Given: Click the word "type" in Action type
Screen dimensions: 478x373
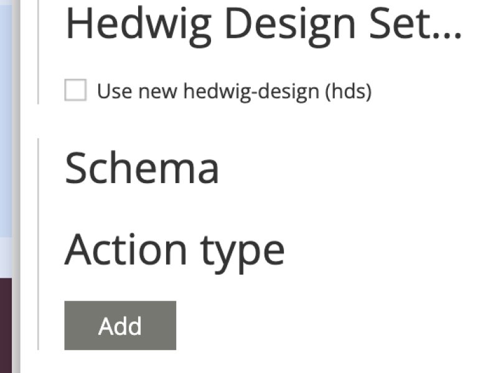Looking at the screenshot, I should coord(243,251).
